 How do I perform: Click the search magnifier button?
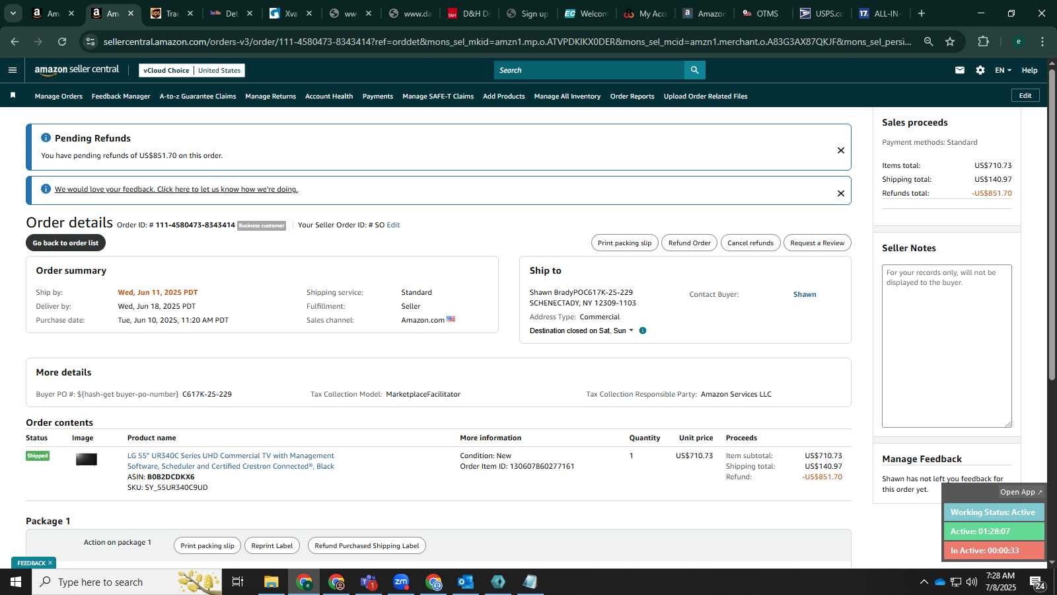694,70
